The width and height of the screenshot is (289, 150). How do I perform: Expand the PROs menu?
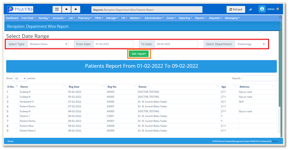[x=99, y=18]
